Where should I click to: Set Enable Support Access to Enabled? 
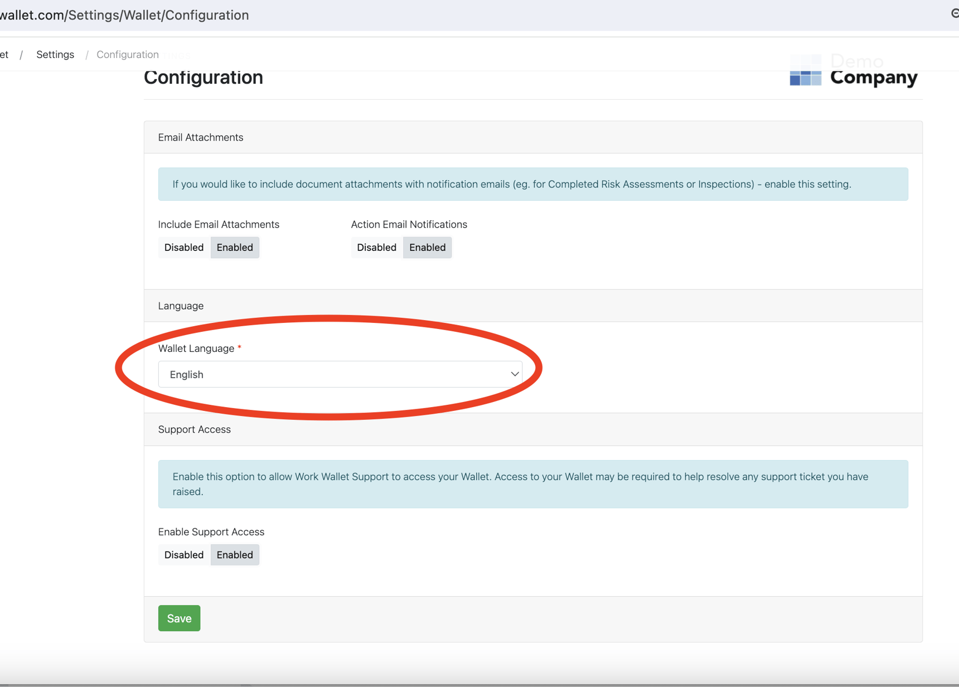pos(235,555)
